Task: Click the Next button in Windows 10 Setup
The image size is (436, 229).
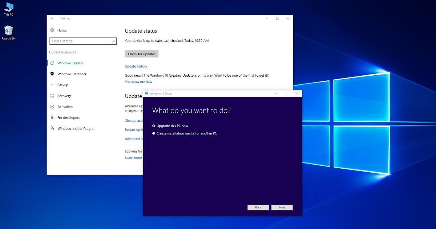Action: [x=282, y=208]
